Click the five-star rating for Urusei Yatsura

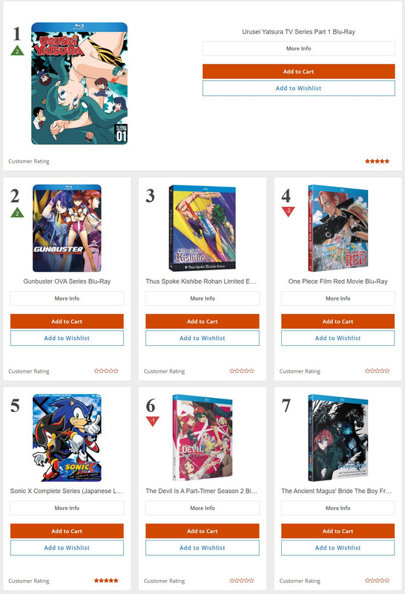[x=377, y=161]
